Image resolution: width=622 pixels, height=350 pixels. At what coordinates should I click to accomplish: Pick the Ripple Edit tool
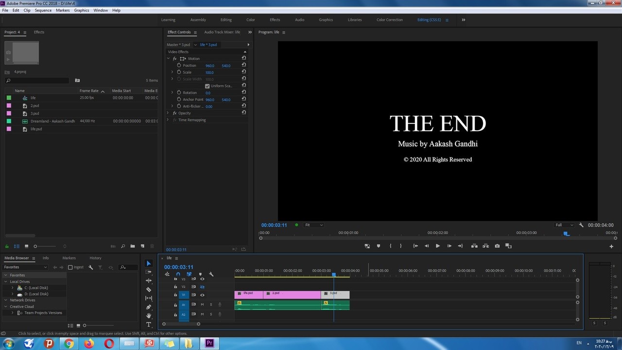click(149, 281)
